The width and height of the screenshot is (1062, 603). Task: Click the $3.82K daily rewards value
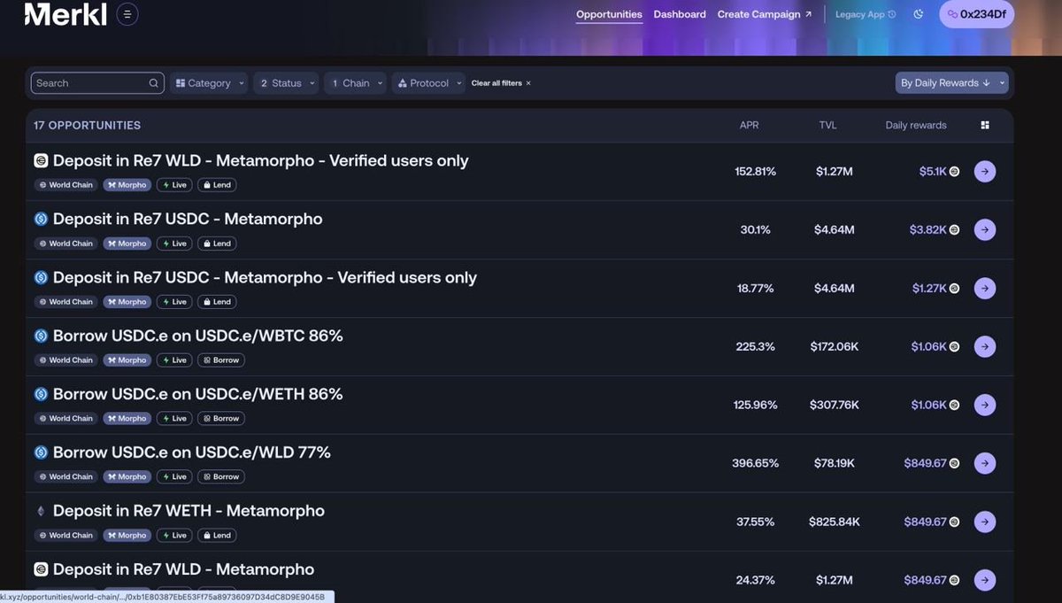coord(928,230)
